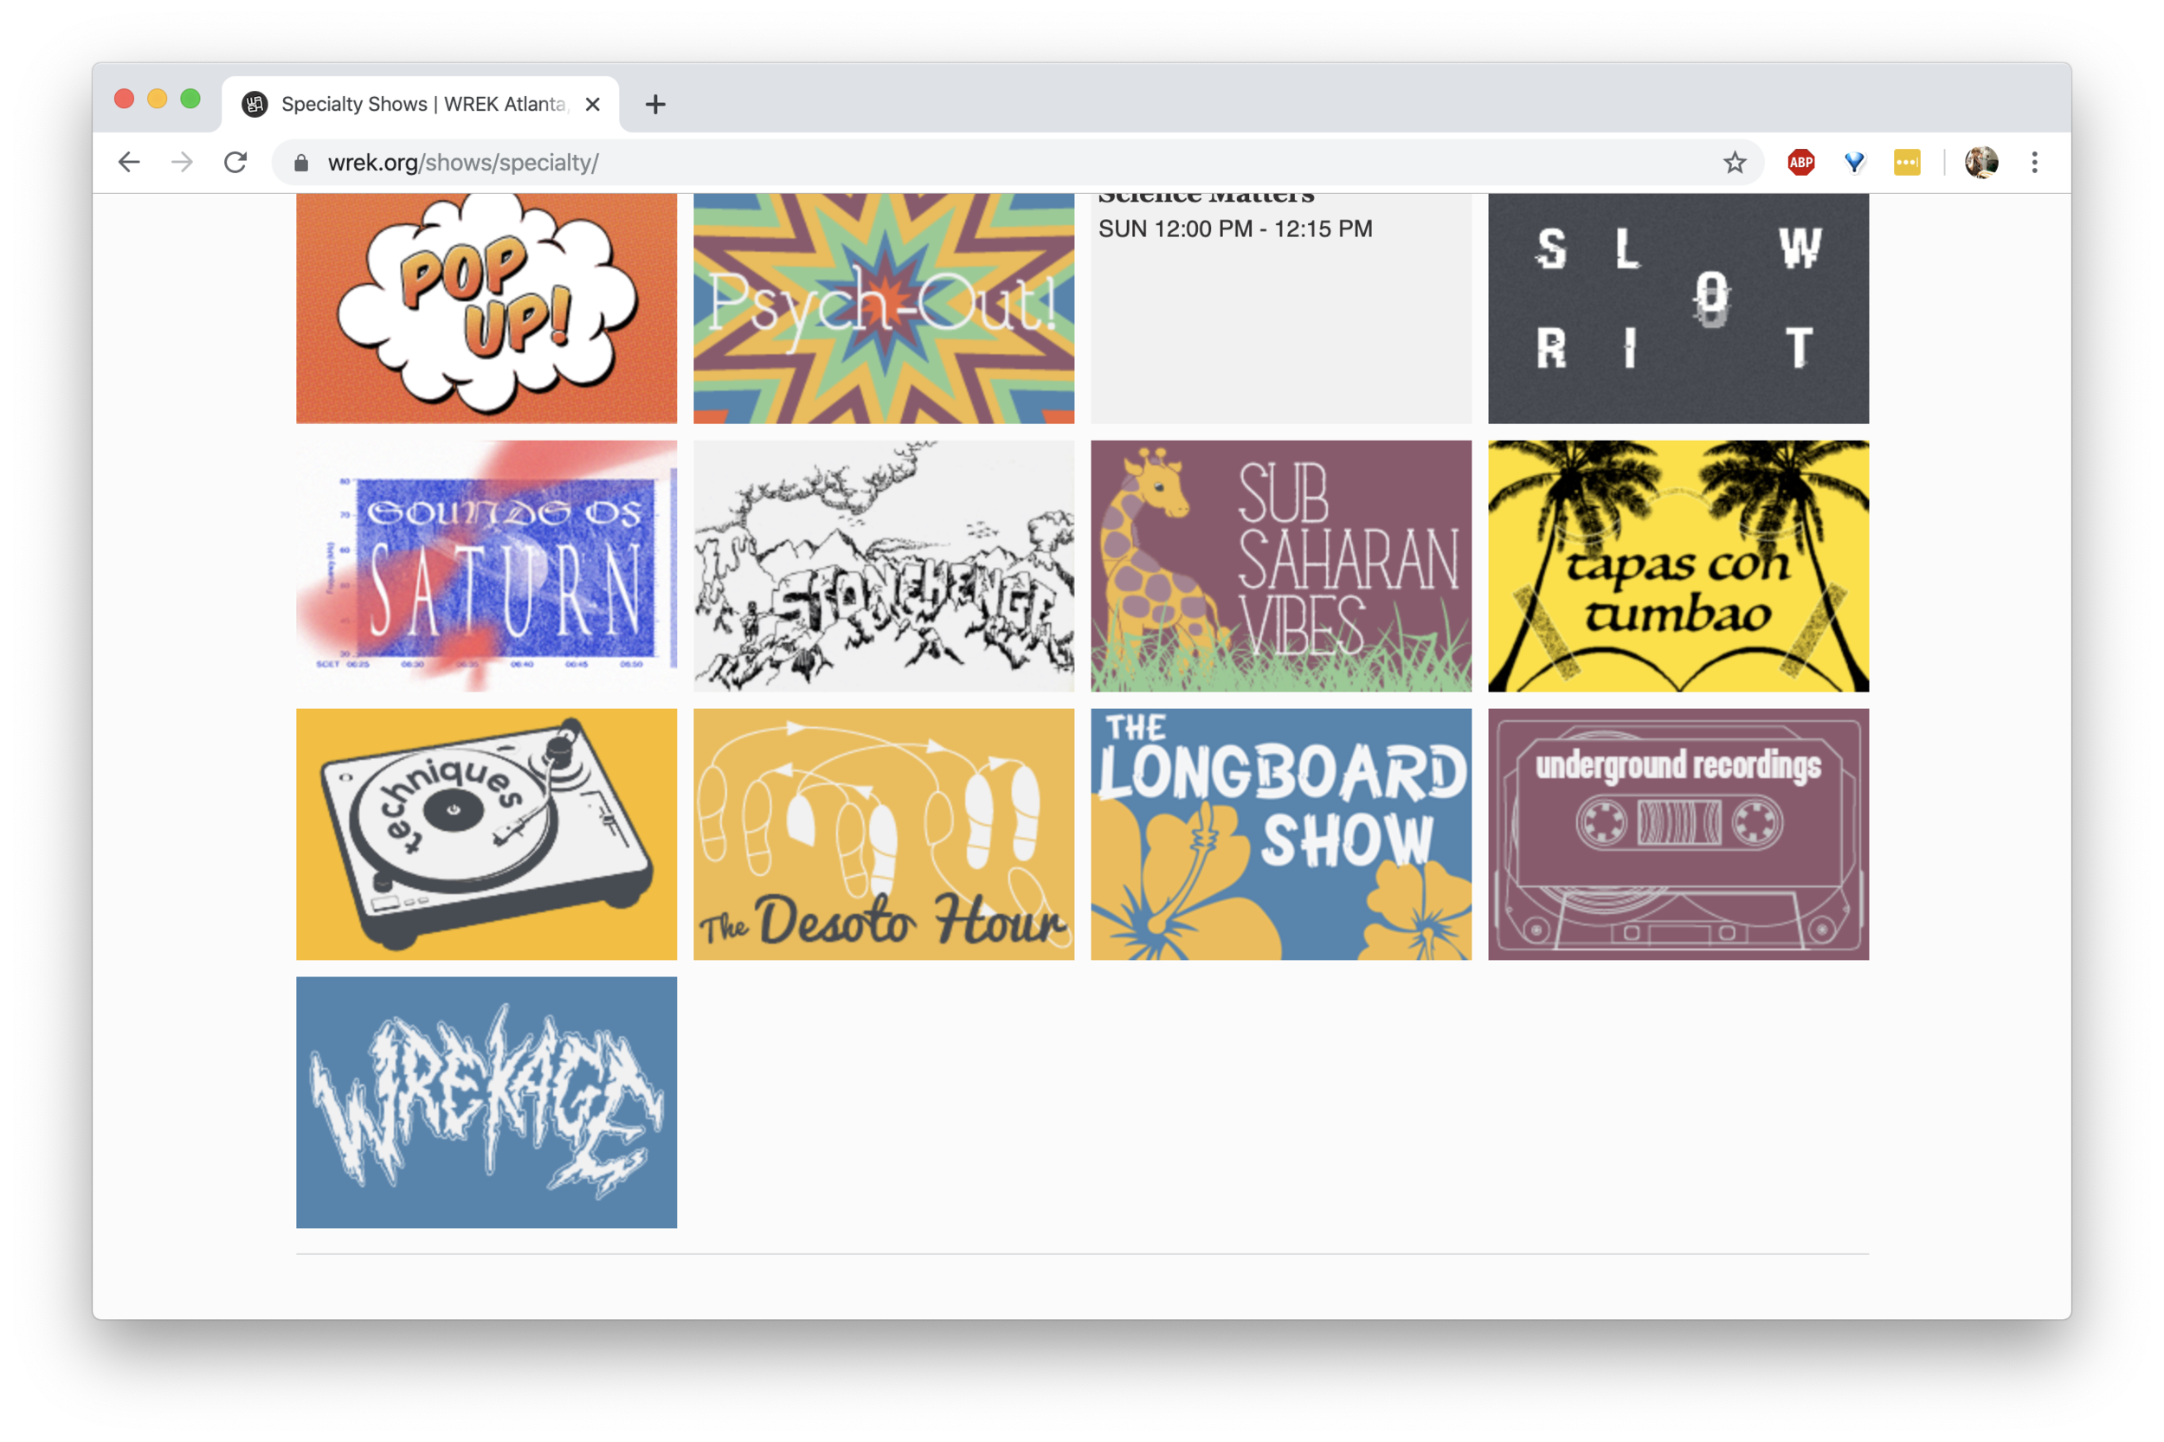Reload the Specialty Shows page
The height and width of the screenshot is (1442, 2164).
[x=236, y=162]
